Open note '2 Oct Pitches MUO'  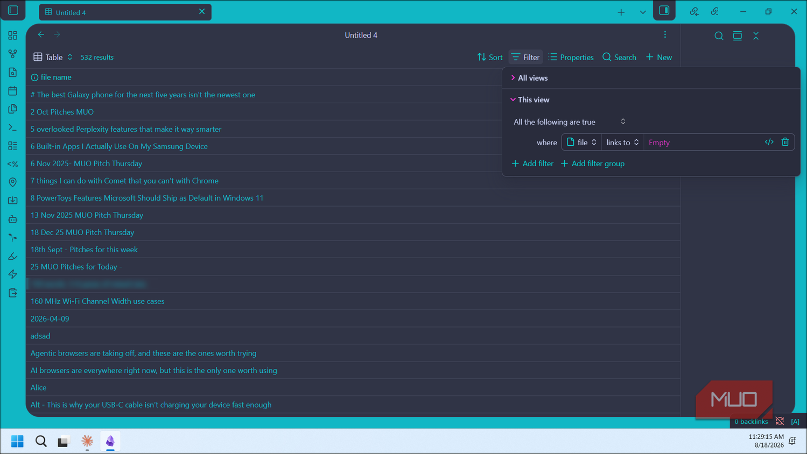click(x=62, y=112)
